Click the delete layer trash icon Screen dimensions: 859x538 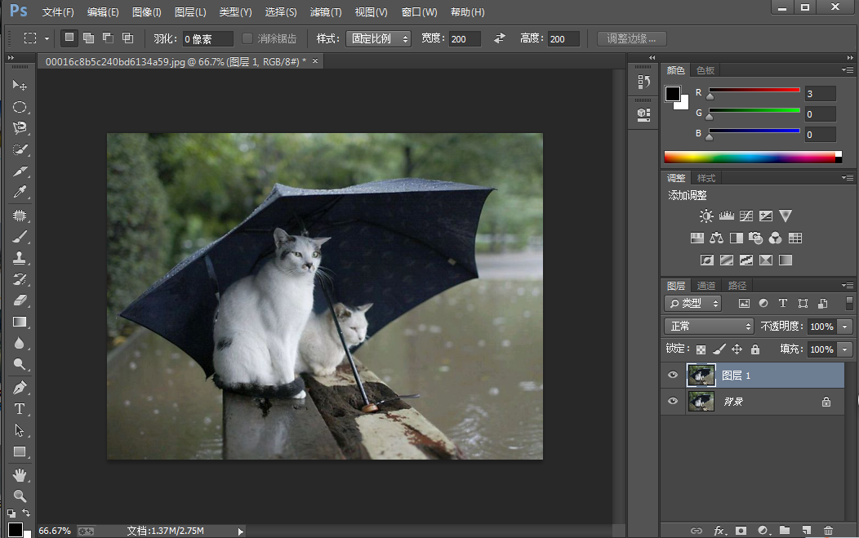[x=828, y=531]
